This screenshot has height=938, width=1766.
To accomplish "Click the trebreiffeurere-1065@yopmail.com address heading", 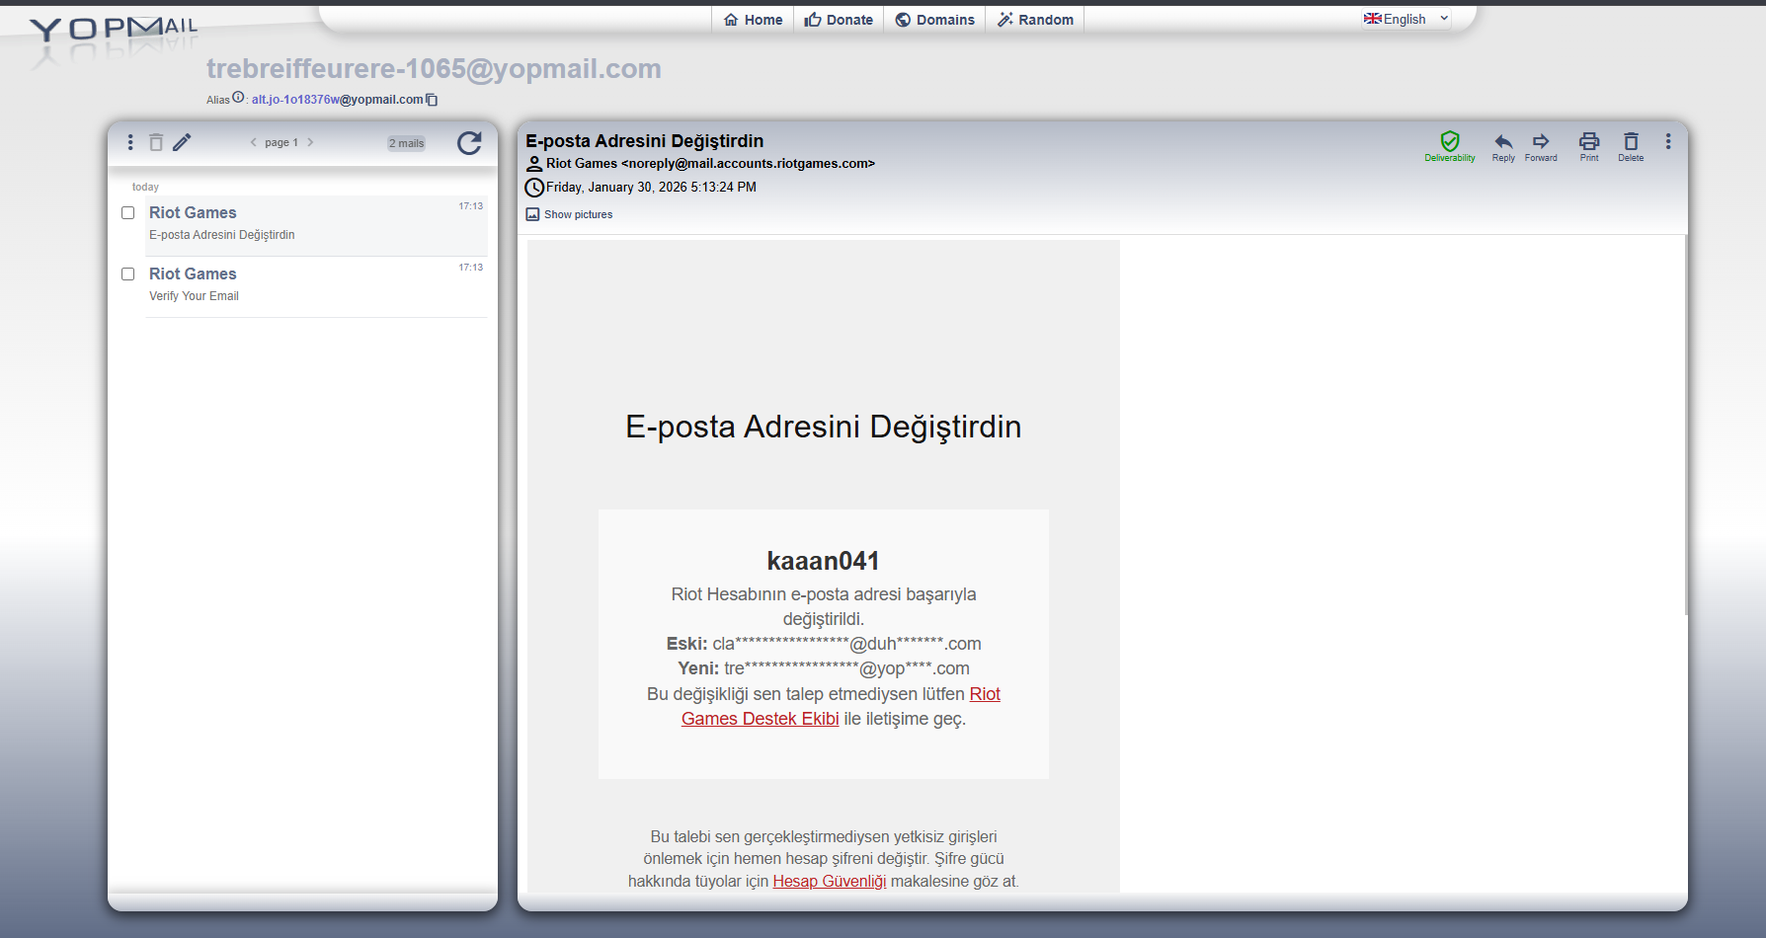I will click(434, 68).
